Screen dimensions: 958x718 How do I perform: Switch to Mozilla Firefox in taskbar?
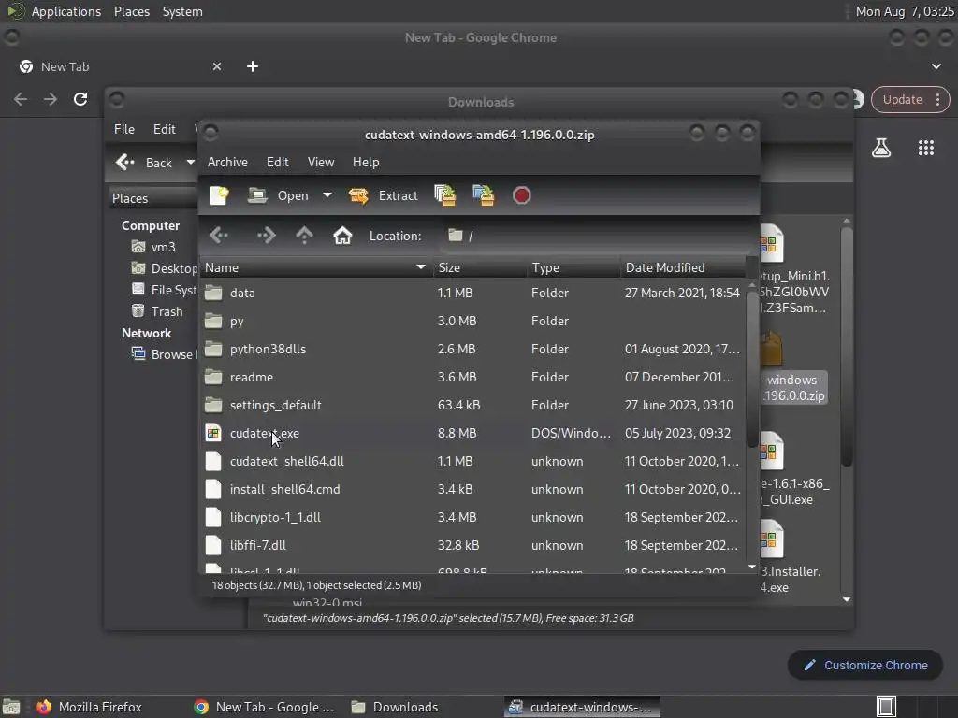89,707
